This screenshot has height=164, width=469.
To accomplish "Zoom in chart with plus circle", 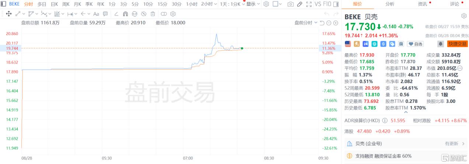I will (336, 23).
